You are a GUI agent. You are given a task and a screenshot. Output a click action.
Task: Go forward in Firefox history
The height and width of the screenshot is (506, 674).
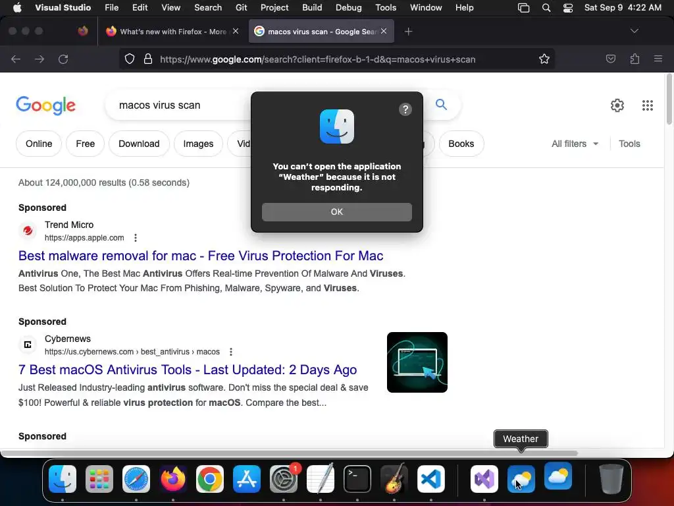pos(39,59)
